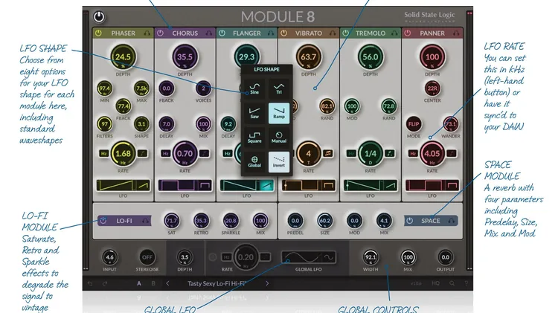
Task: Select the Square LFO shape
Action: click(254, 138)
